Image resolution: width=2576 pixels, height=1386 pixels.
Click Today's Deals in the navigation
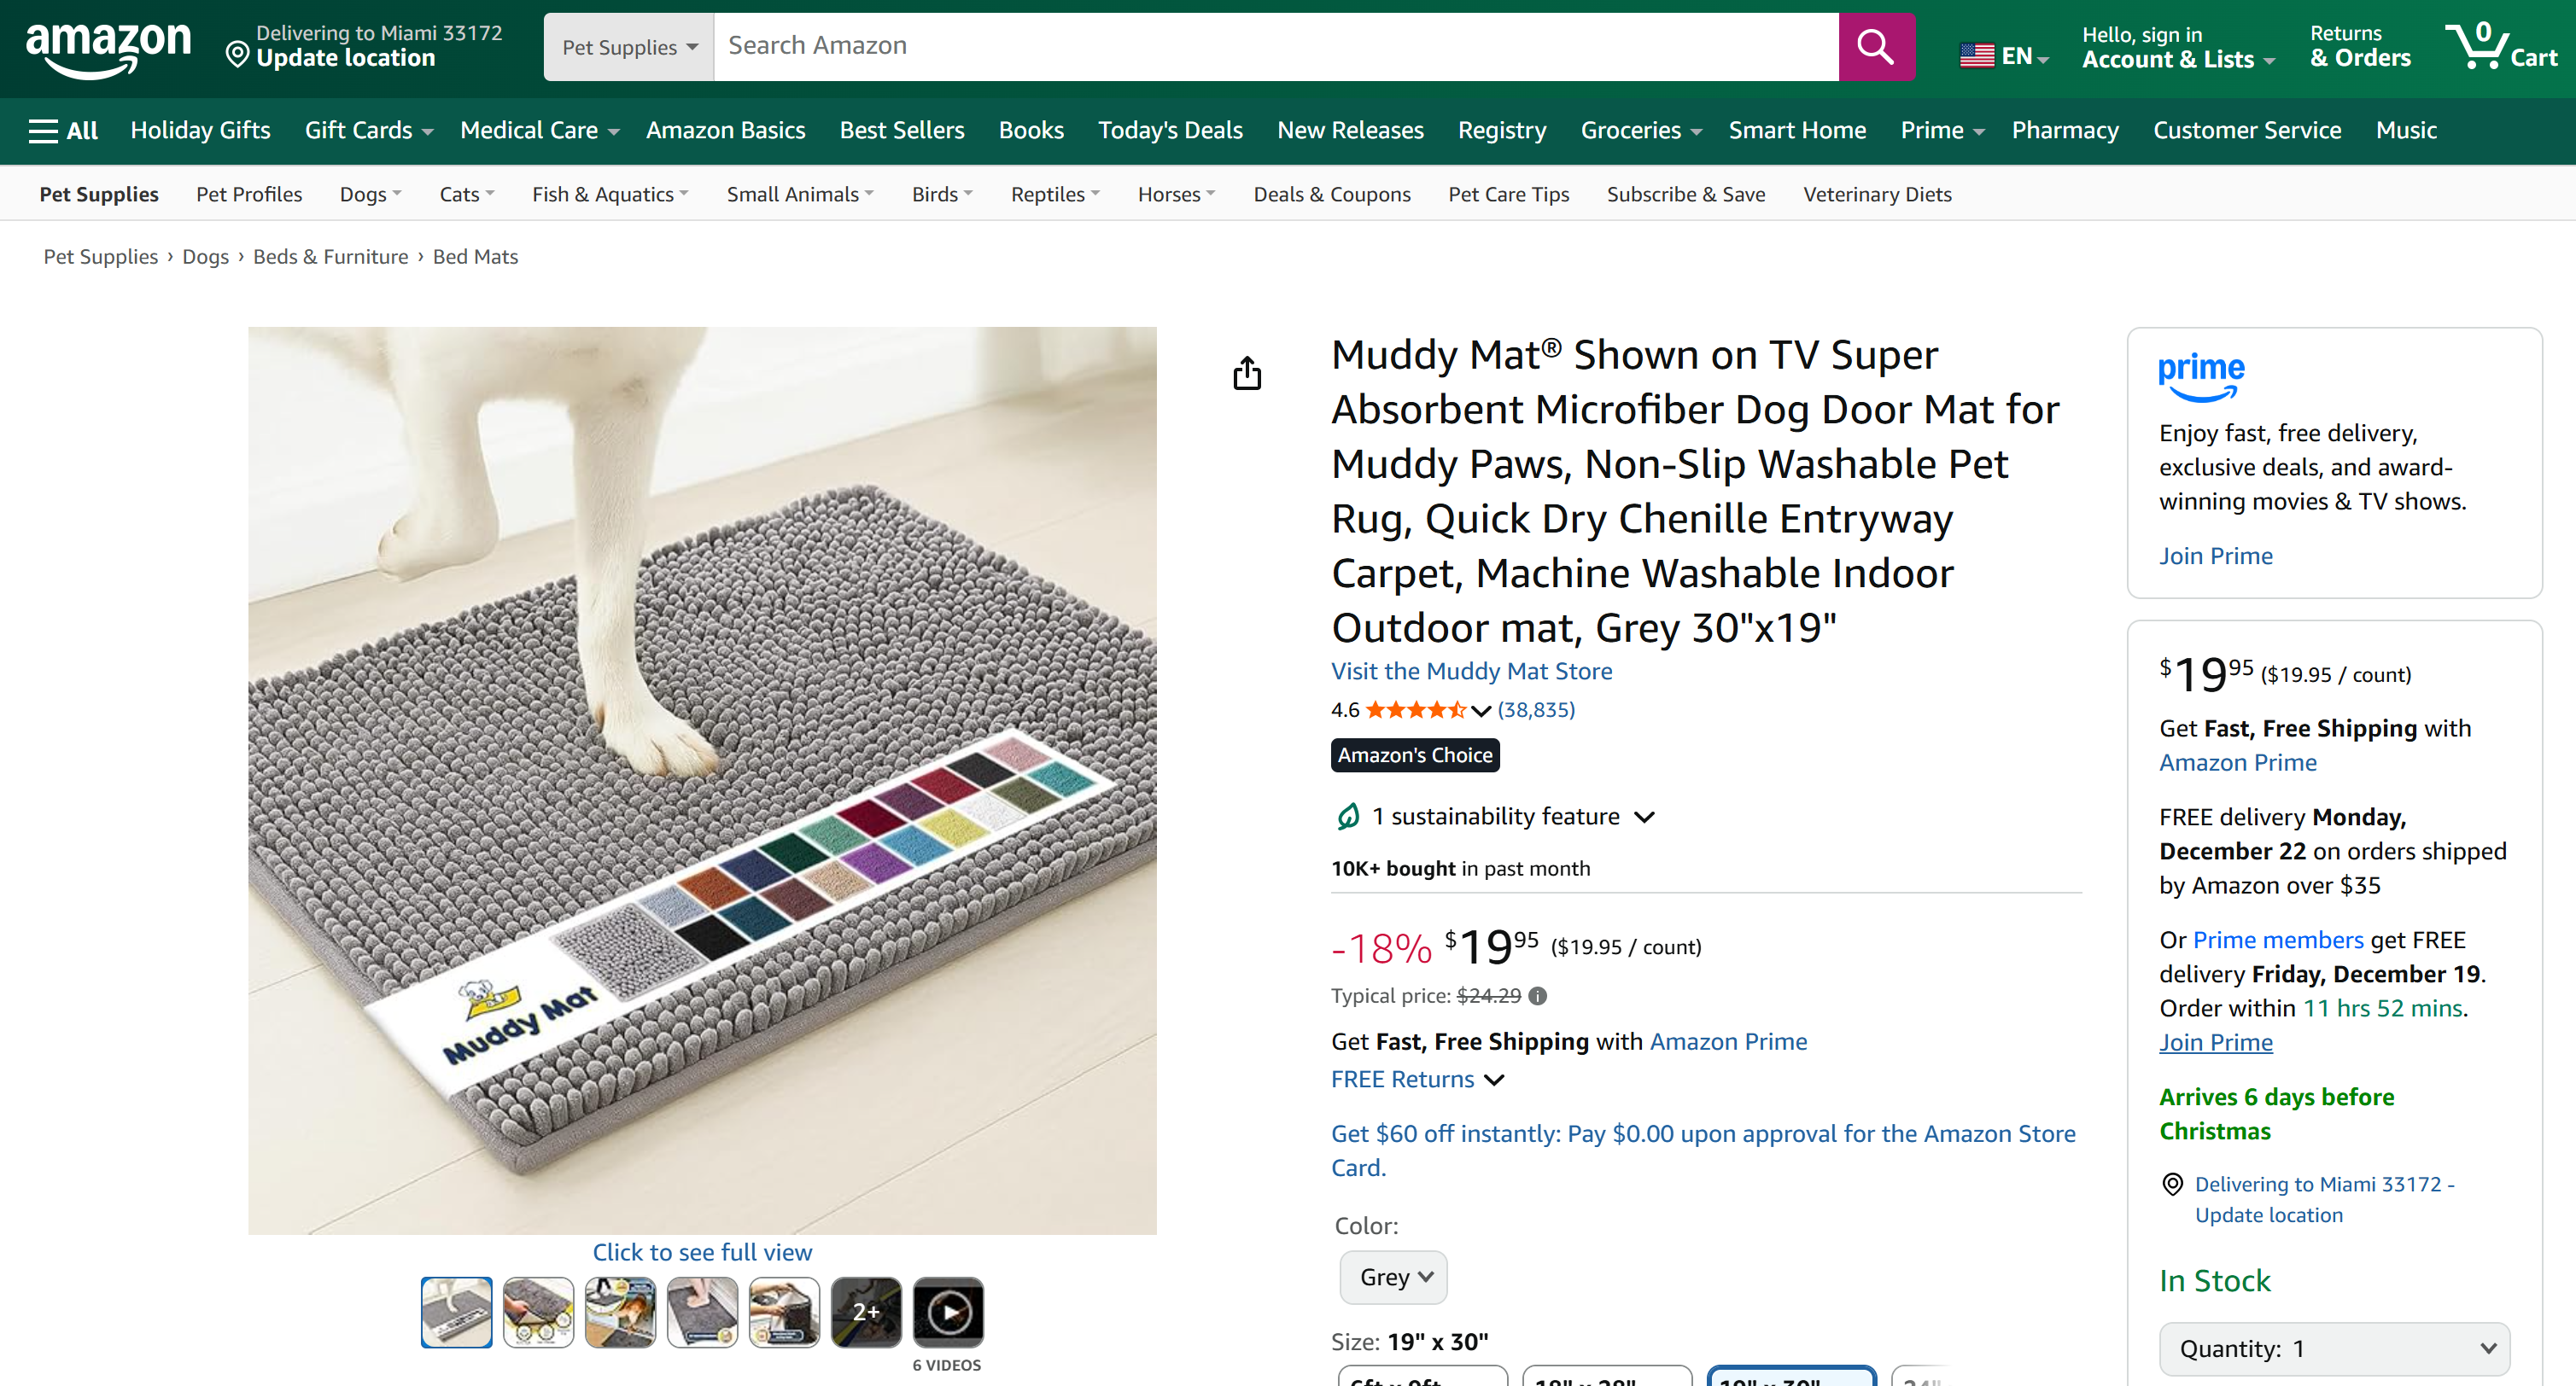click(1170, 130)
